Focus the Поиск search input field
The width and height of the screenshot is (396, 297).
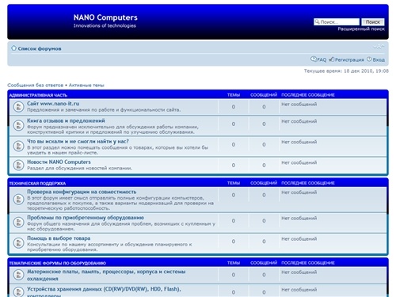pyautogui.click(x=337, y=22)
